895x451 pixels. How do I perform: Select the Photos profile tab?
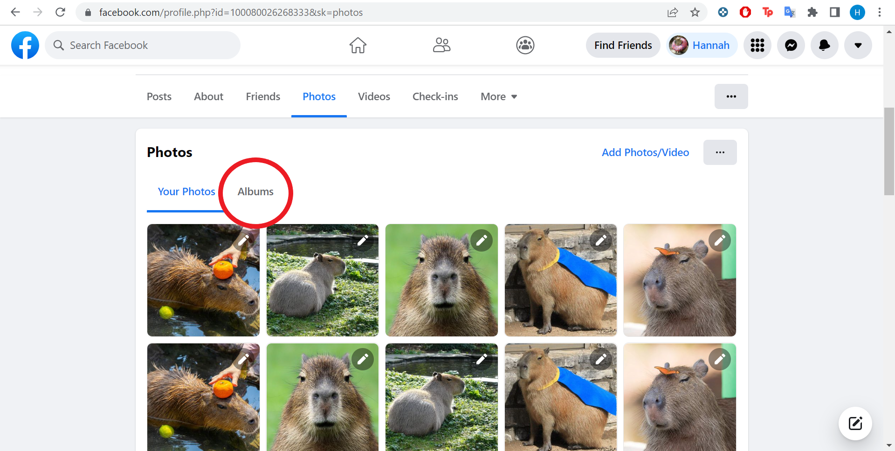[x=319, y=96]
